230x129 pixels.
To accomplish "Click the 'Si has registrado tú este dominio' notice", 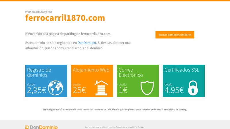I will coord(115,110).
